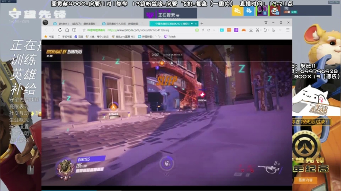The image size is (341, 191).
Task: Reload the bilibili page
Action: [60, 30]
